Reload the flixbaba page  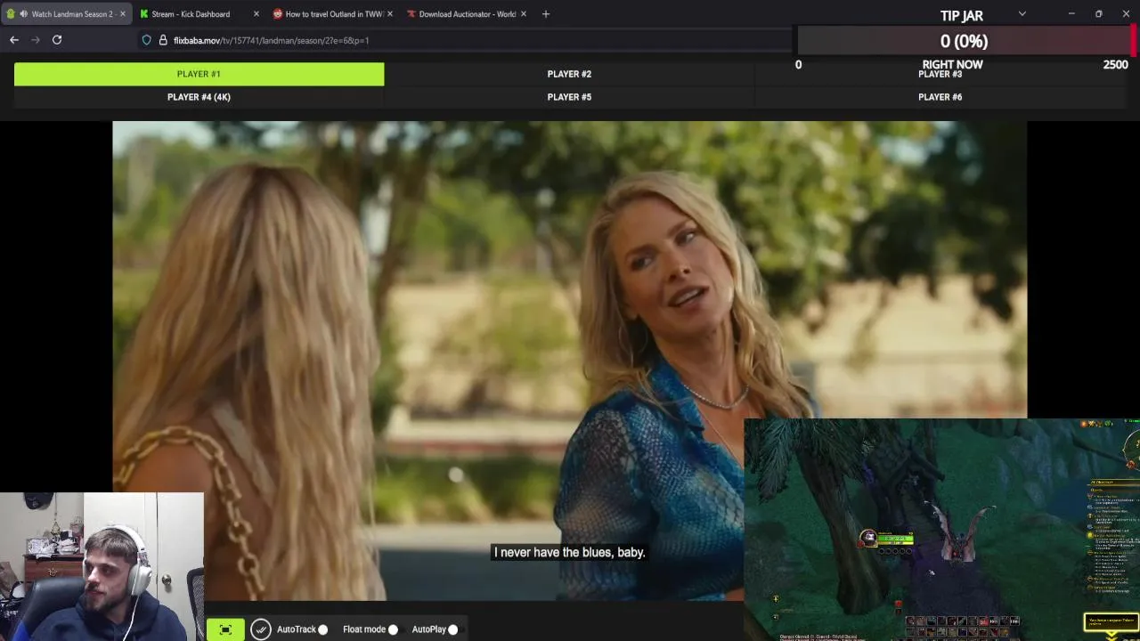57,40
